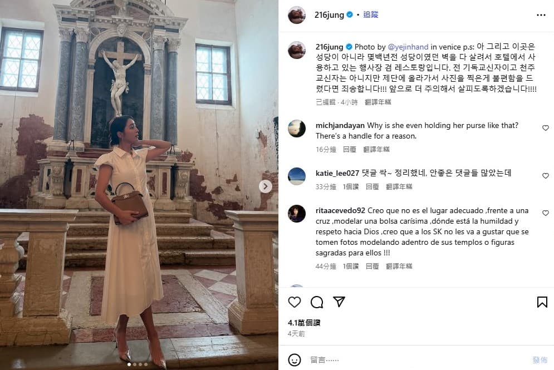554x370 pixels.
Task: Open comments via speech bubble icon
Action: (317, 302)
